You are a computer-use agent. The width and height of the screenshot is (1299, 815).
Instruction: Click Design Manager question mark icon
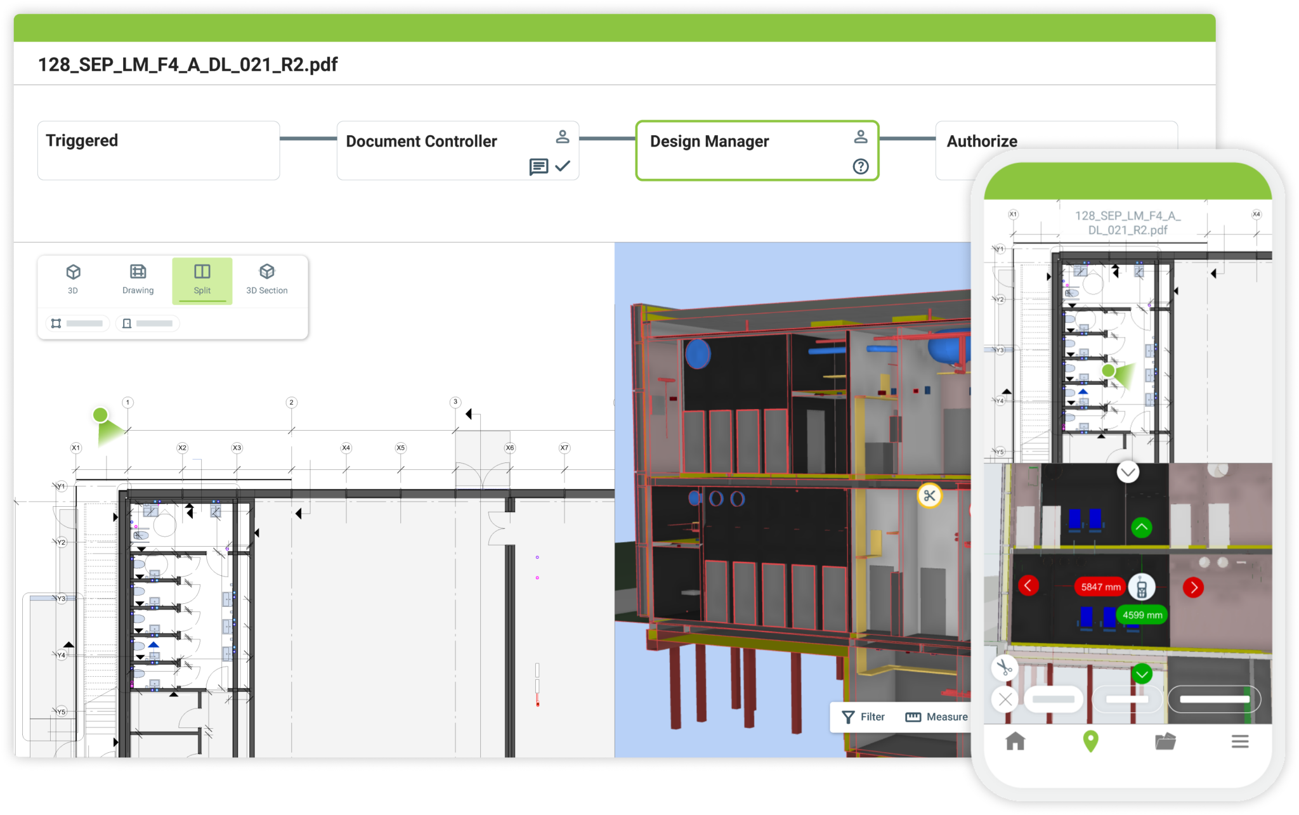click(861, 167)
